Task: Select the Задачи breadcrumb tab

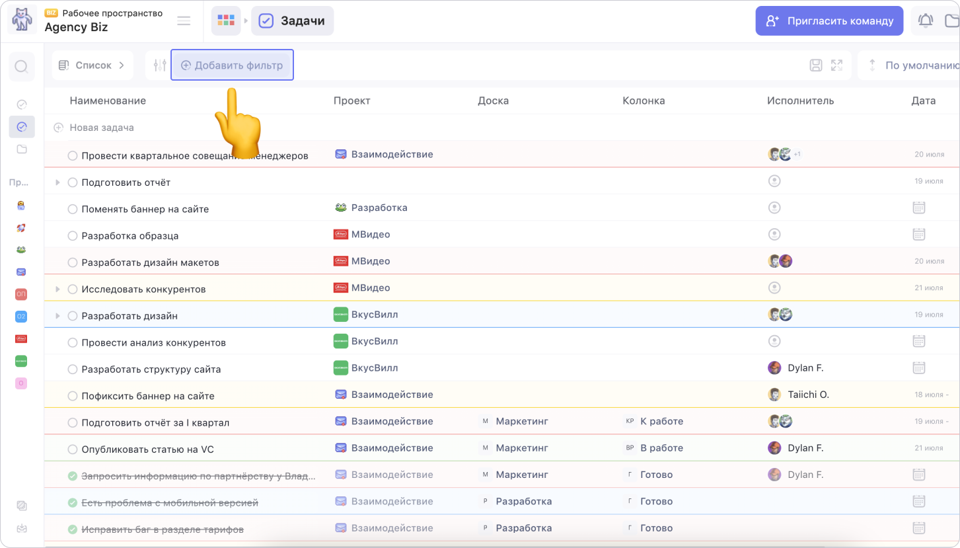Action: click(x=293, y=21)
